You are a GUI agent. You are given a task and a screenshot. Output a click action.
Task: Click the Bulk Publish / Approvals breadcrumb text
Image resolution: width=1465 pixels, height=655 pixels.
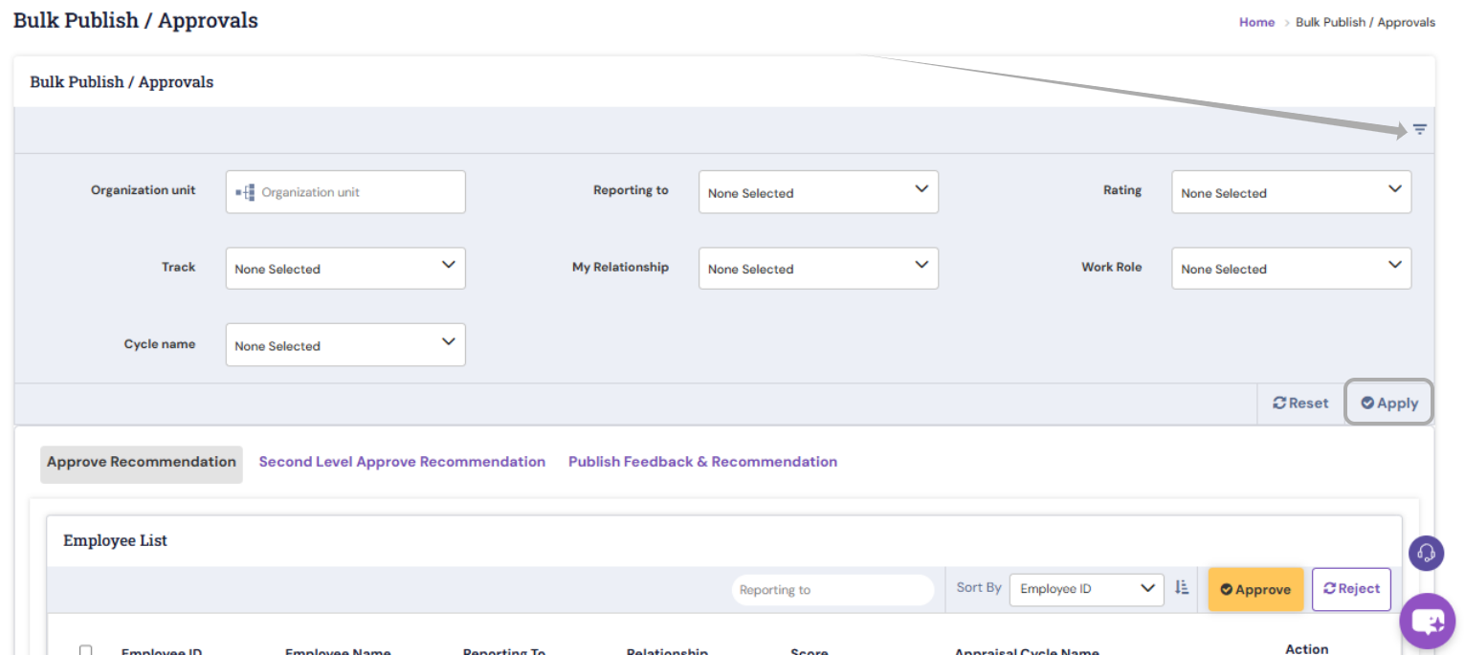[1365, 22]
